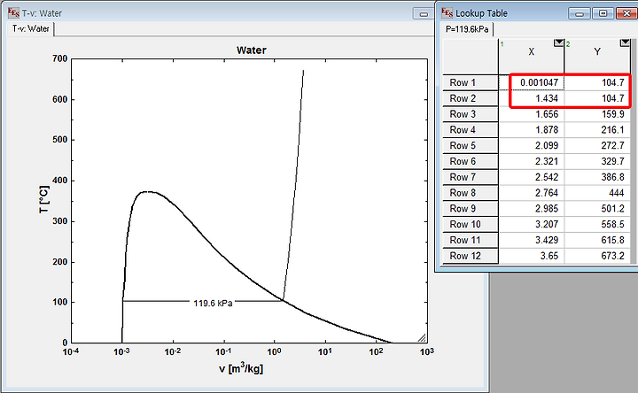Select the Row 10 header
Viewport: 638px width, 393px height.
[x=471, y=224]
